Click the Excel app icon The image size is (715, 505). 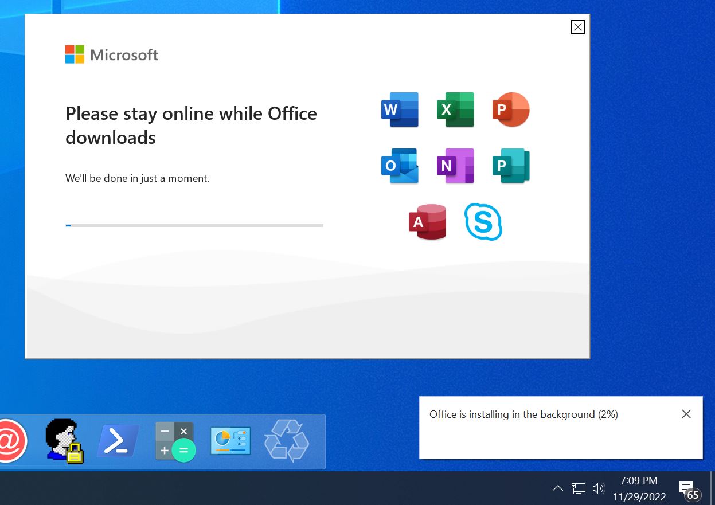click(x=455, y=109)
